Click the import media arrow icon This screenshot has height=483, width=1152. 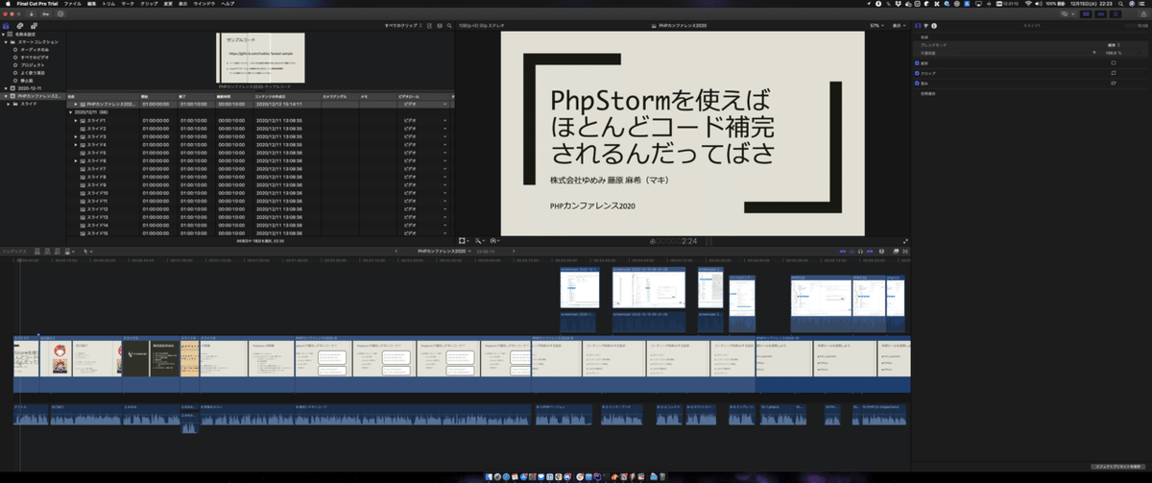31,13
